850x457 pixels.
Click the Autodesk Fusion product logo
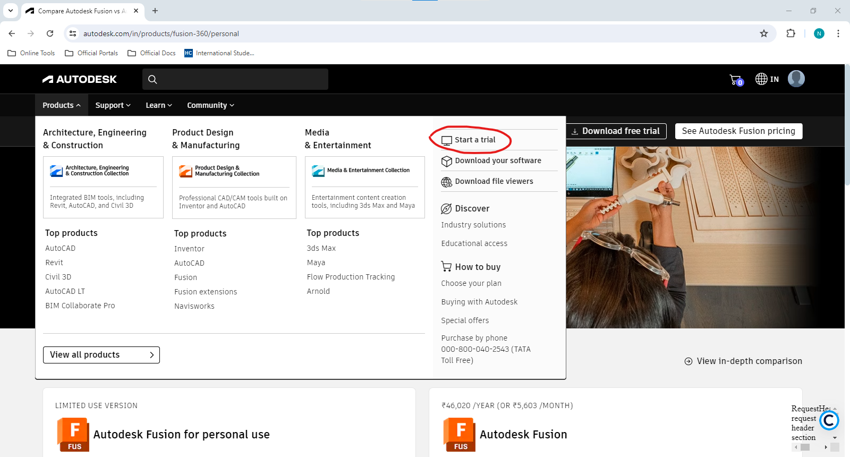pyautogui.click(x=459, y=435)
